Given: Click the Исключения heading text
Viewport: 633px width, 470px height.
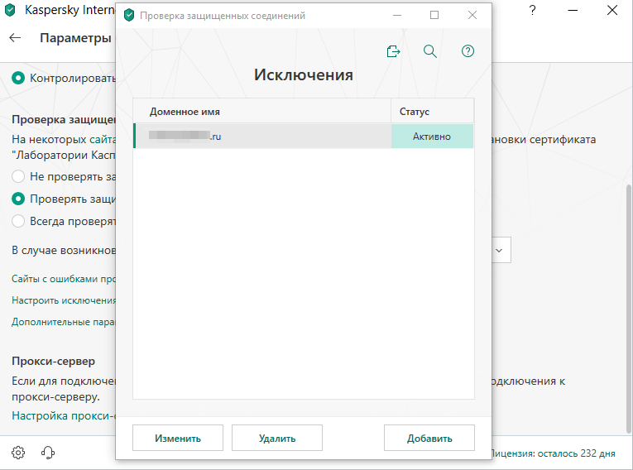Looking at the screenshot, I should (x=304, y=74).
